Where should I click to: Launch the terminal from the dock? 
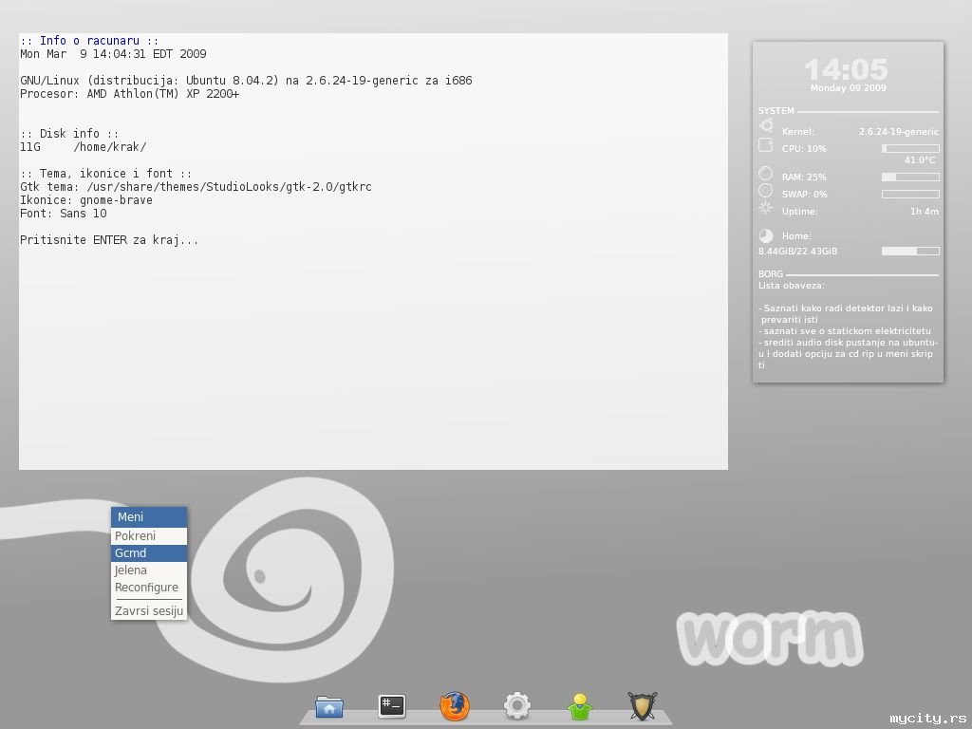(x=392, y=706)
